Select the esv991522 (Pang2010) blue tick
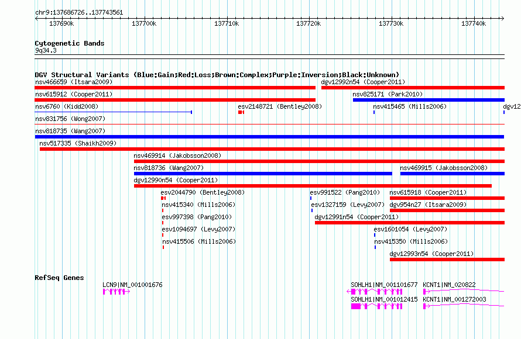The width and height of the screenshot is (521, 339). [311, 198]
